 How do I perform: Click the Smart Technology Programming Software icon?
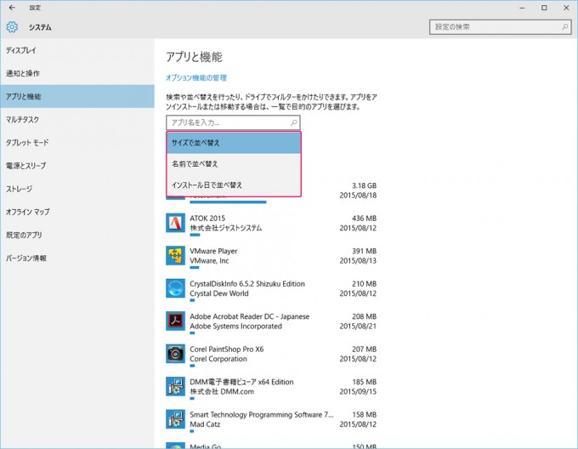[x=175, y=419]
